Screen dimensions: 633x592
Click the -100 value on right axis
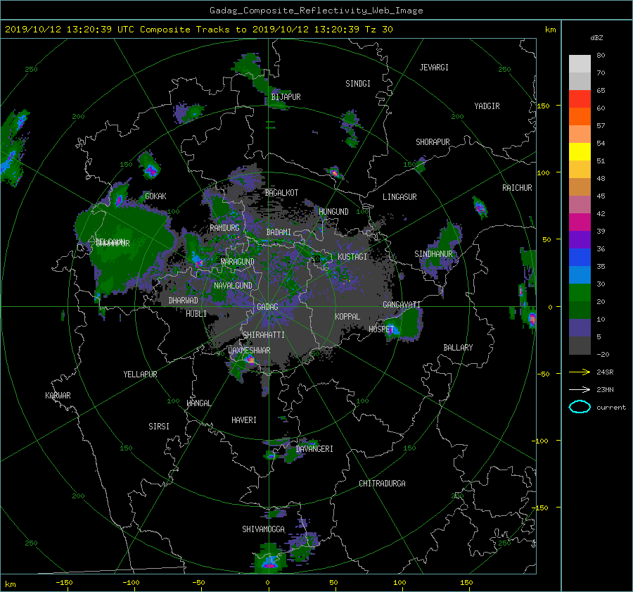tap(542, 441)
